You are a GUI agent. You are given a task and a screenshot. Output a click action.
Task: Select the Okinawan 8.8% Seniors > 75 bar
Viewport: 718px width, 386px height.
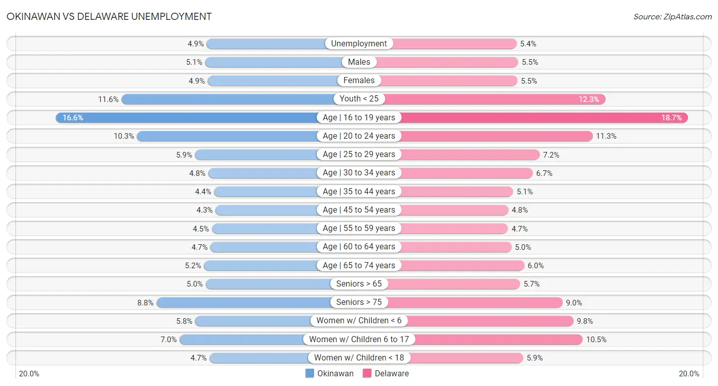tap(244, 302)
